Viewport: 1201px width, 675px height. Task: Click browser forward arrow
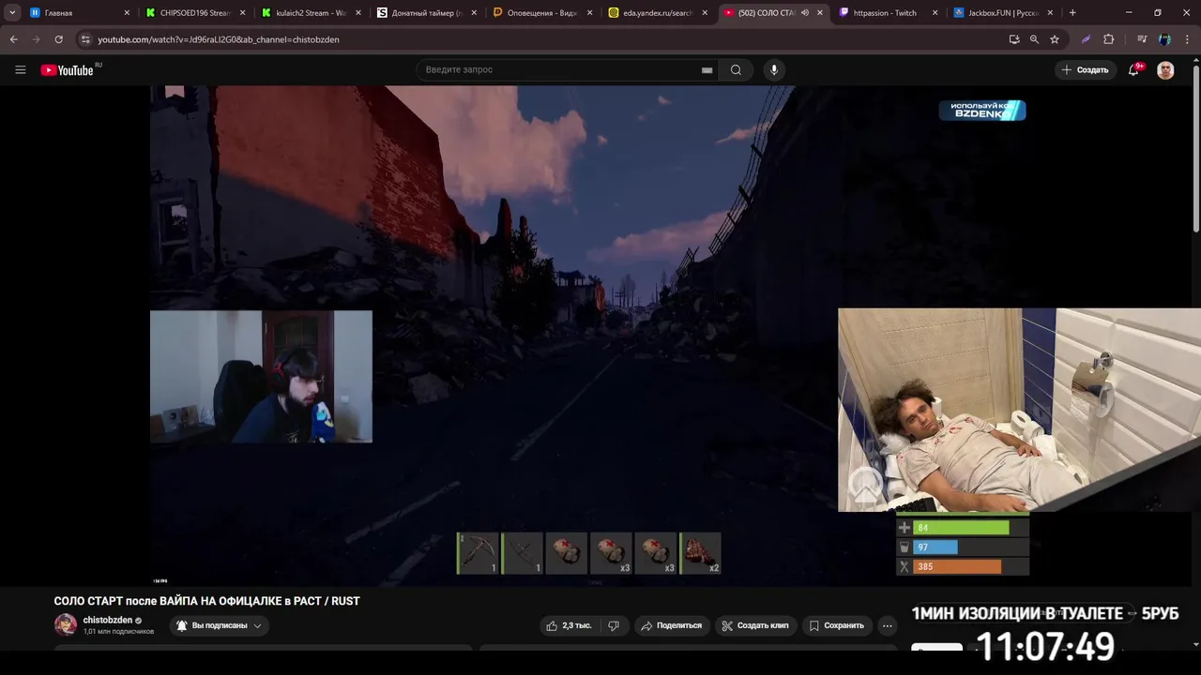pyautogui.click(x=36, y=39)
